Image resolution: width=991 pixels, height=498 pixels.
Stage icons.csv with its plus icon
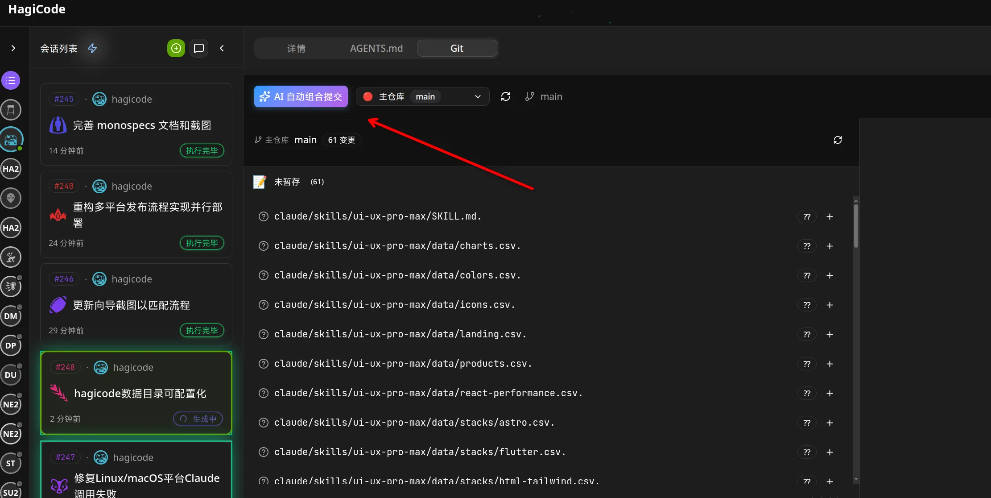coord(830,305)
